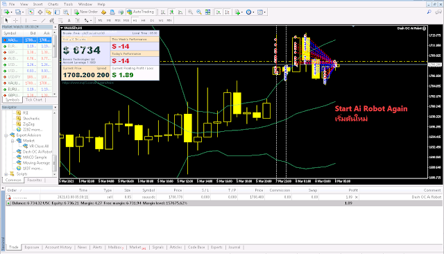This screenshot has height=254, width=444.
Task: Select the Fibonacci Retracement tool
Action: [x=60, y=20]
